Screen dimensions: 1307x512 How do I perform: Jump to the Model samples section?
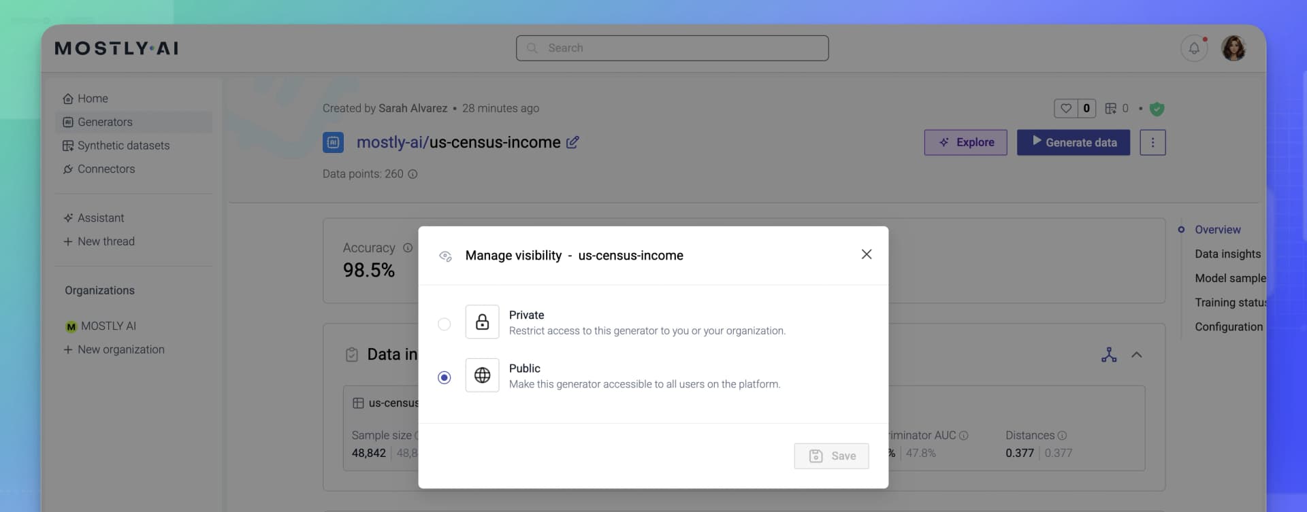tap(1230, 278)
